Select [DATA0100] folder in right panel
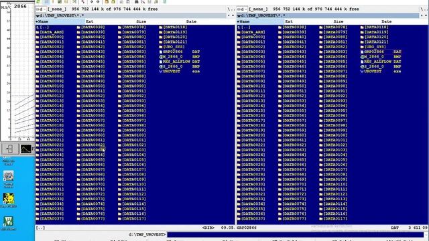 coord(333,135)
